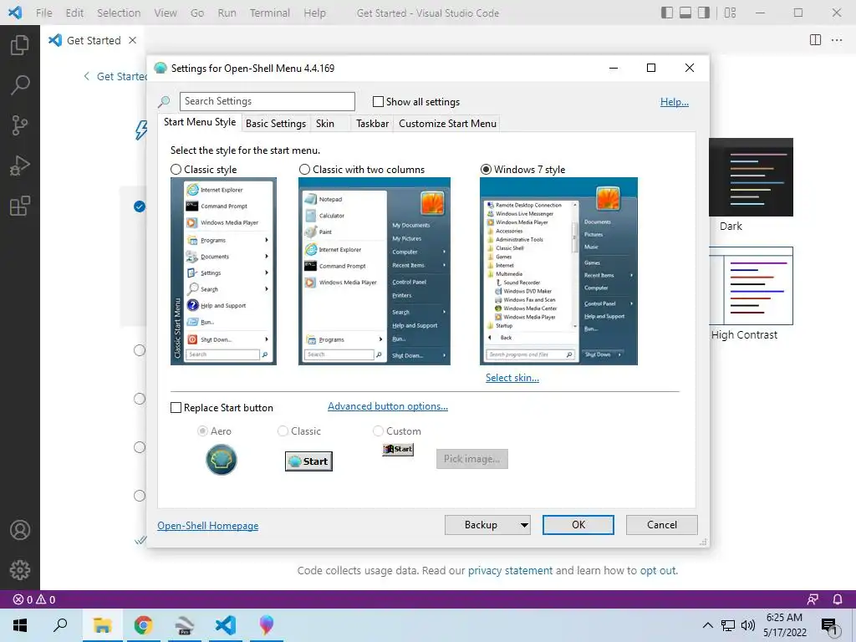Image resolution: width=856 pixels, height=642 pixels.
Task: Open the Start Menu Style tab
Action: pyautogui.click(x=200, y=122)
